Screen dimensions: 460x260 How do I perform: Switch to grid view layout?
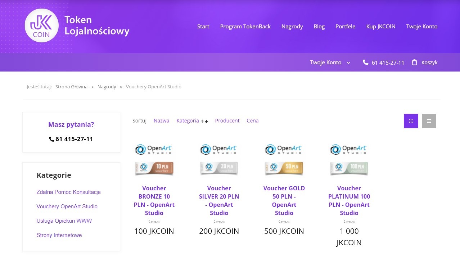pos(411,121)
